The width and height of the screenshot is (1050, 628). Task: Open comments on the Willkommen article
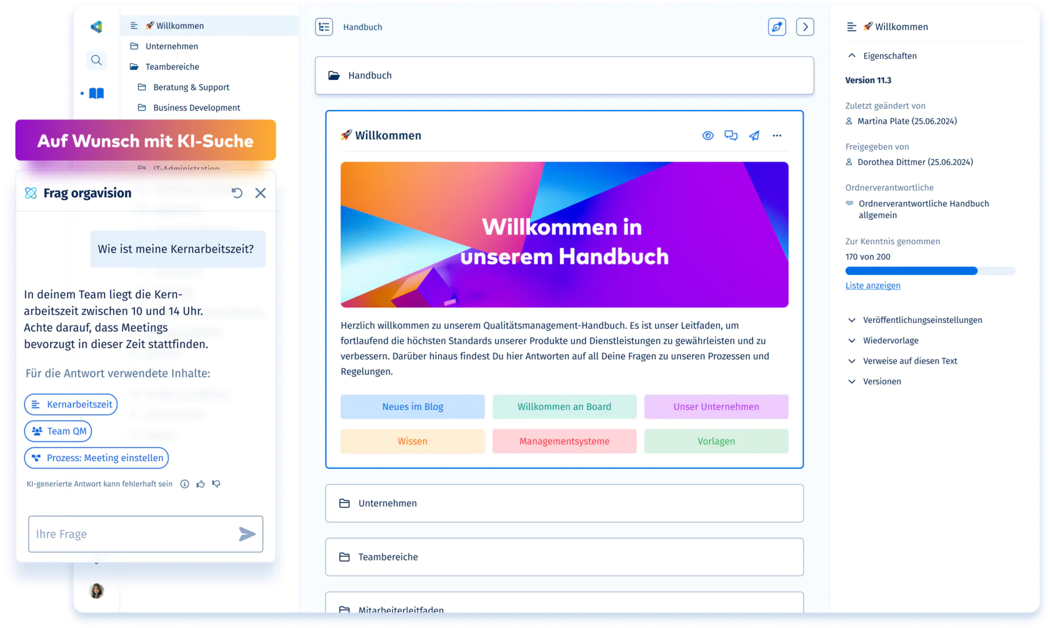(731, 136)
